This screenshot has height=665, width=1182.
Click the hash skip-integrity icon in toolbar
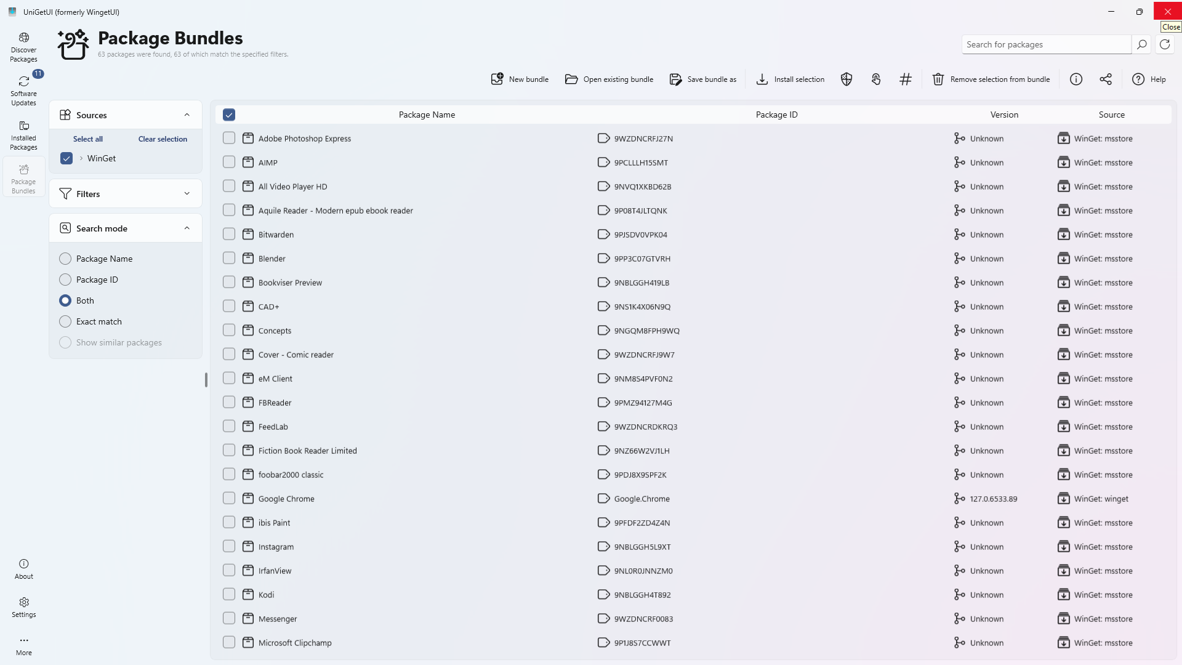(x=906, y=79)
